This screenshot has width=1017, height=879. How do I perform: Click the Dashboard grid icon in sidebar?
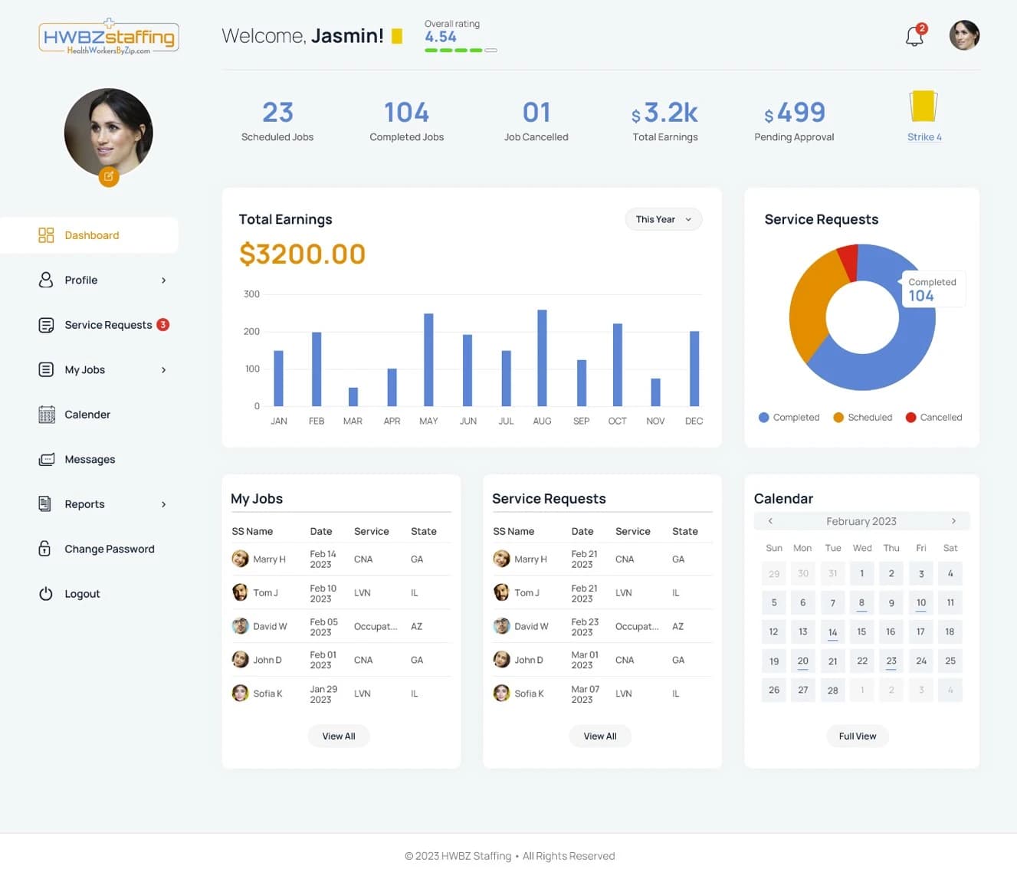point(46,235)
